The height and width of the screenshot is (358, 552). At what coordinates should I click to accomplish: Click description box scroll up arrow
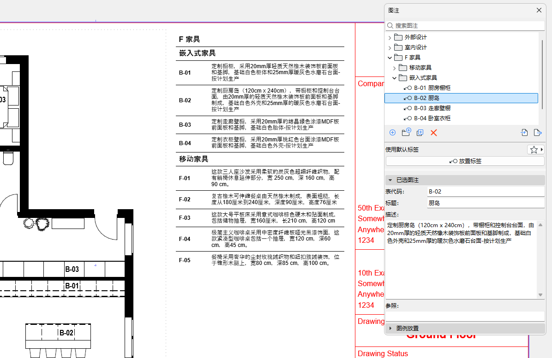tap(540, 224)
